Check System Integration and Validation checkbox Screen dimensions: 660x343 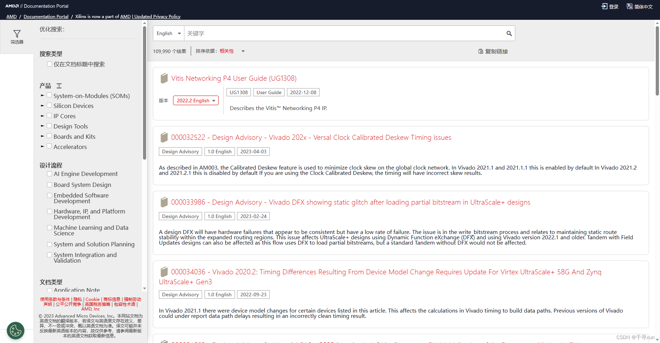pyautogui.click(x=50, y=255)
